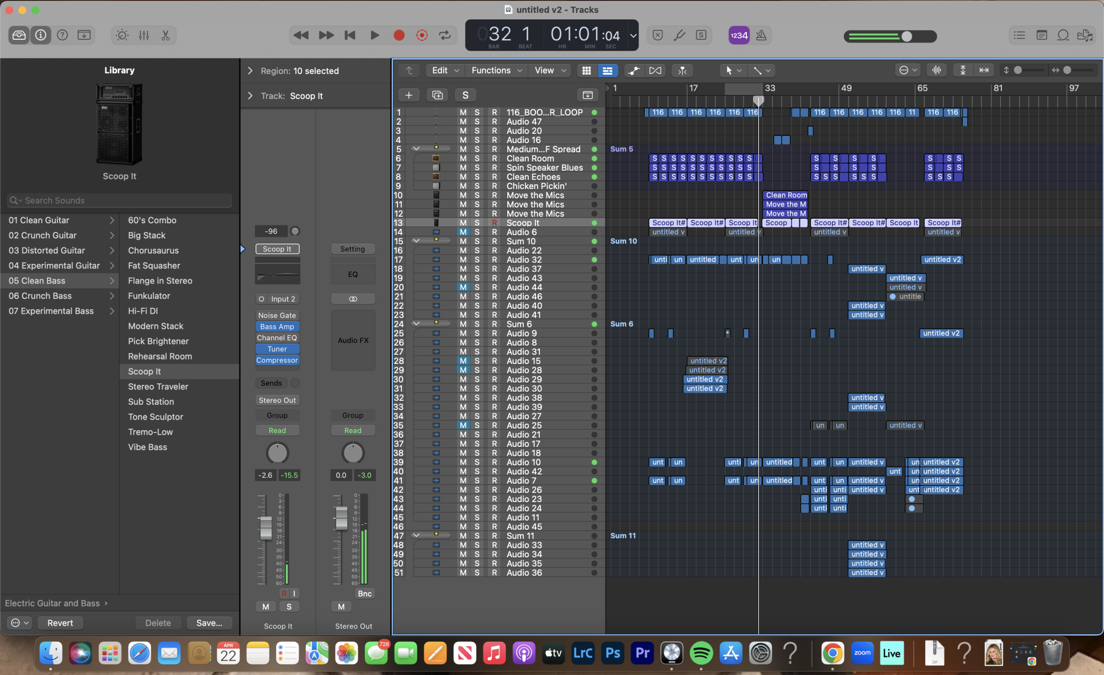Collapse the Sum 6 track stack
This screenshot has width=1104, height=675.
[416, 324]
